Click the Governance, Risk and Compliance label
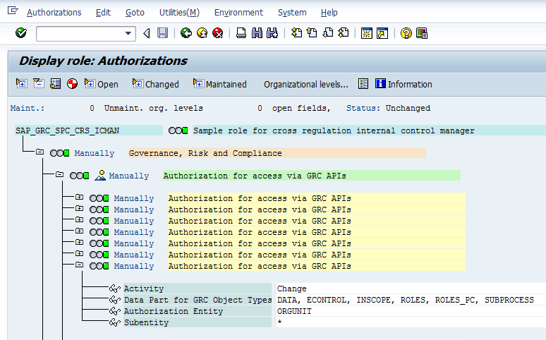This screenshot has height=340, width=546. click(x=205, y=153)
